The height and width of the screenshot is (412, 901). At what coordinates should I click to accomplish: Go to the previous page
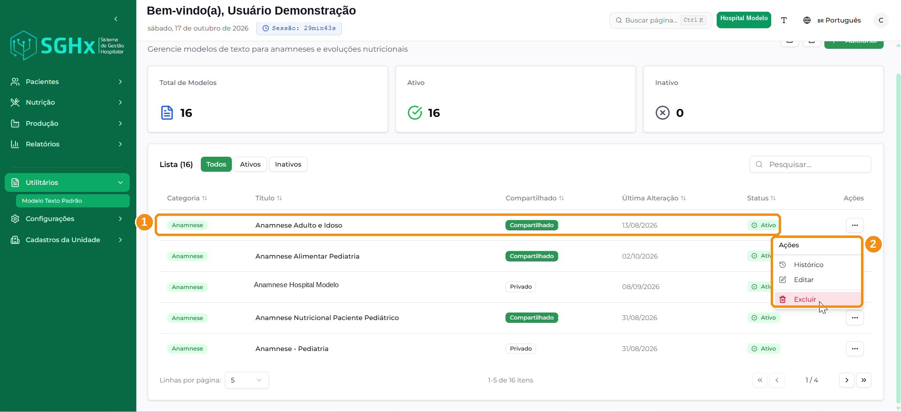pyautogui.click(x=777, y=380)
